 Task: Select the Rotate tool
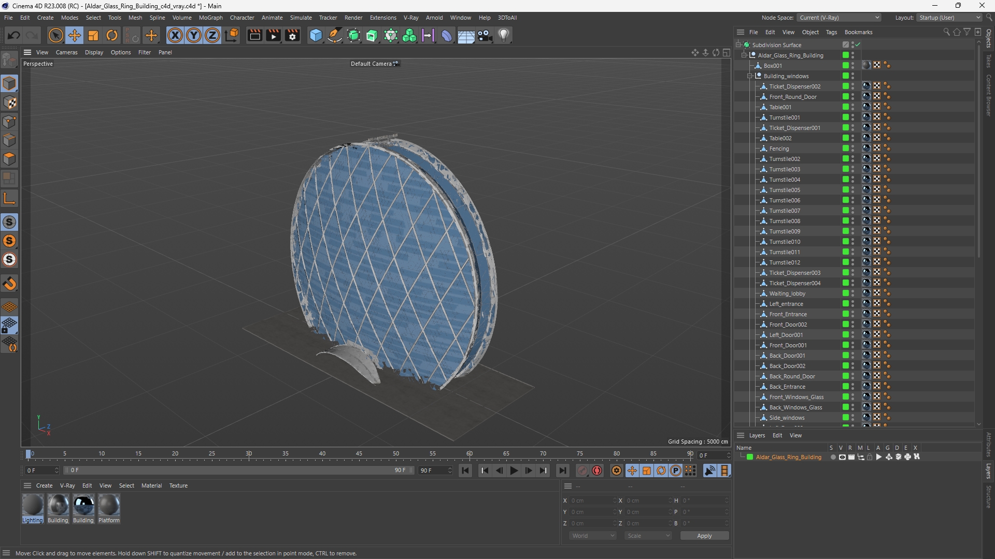112,35
